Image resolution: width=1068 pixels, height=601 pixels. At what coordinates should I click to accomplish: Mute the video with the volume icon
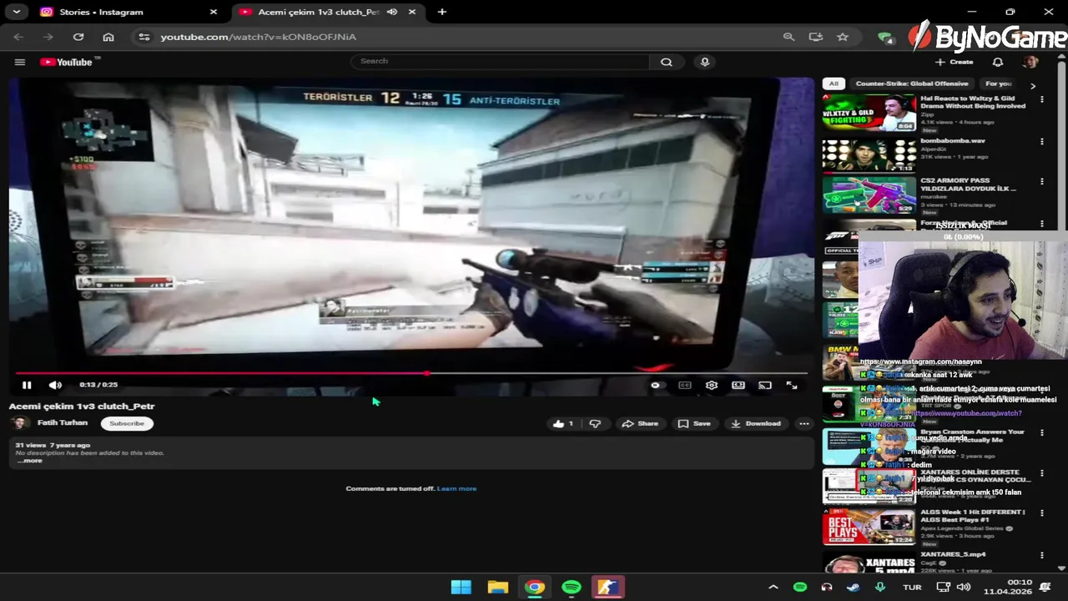click(x=55, y=385)
